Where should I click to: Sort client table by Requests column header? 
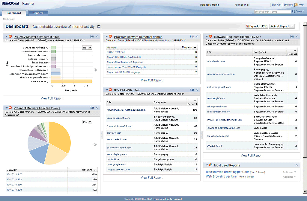click(x=89, y=170)
